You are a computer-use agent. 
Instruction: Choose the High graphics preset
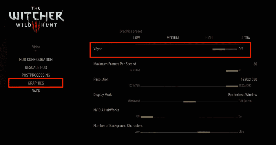coord(209,38)
